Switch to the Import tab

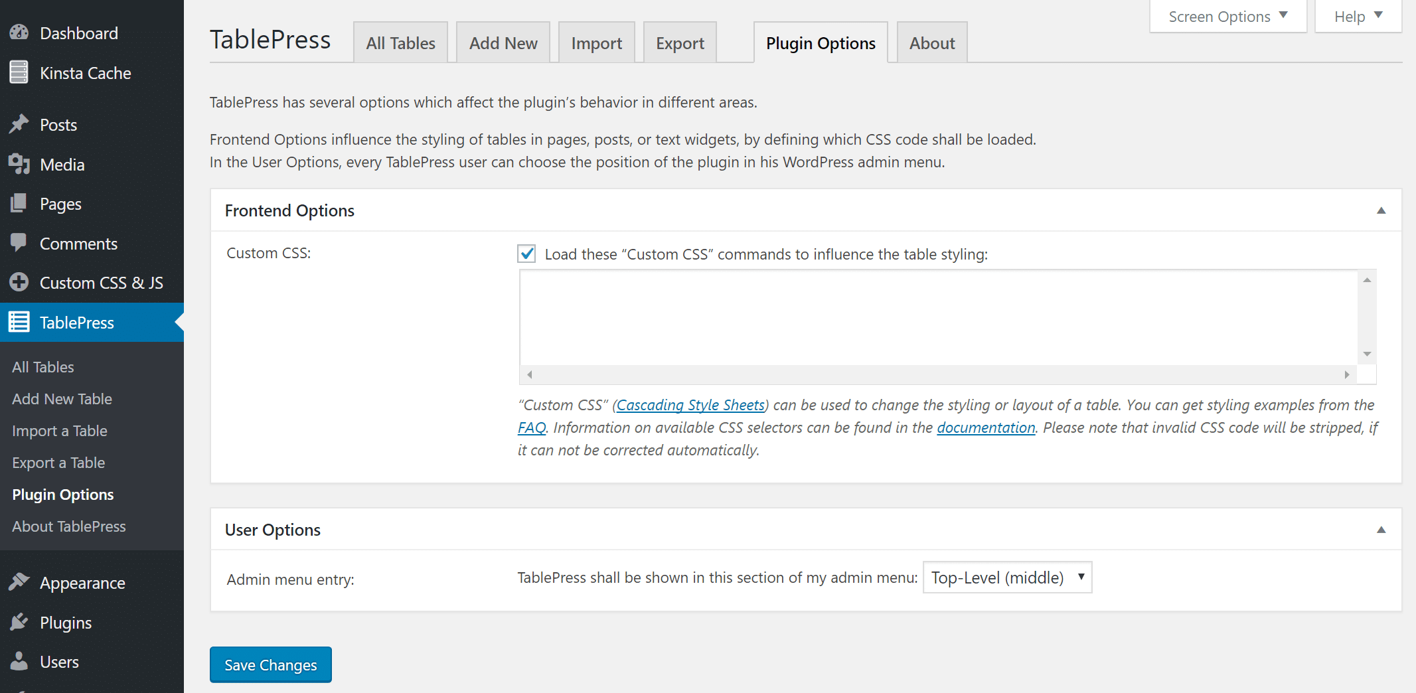(x=596, y=42)
